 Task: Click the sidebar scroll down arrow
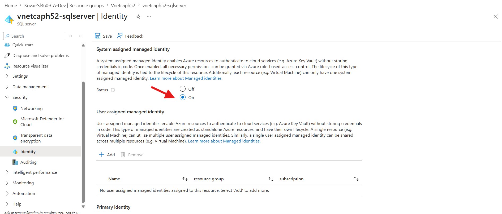(x=83, y=207)
